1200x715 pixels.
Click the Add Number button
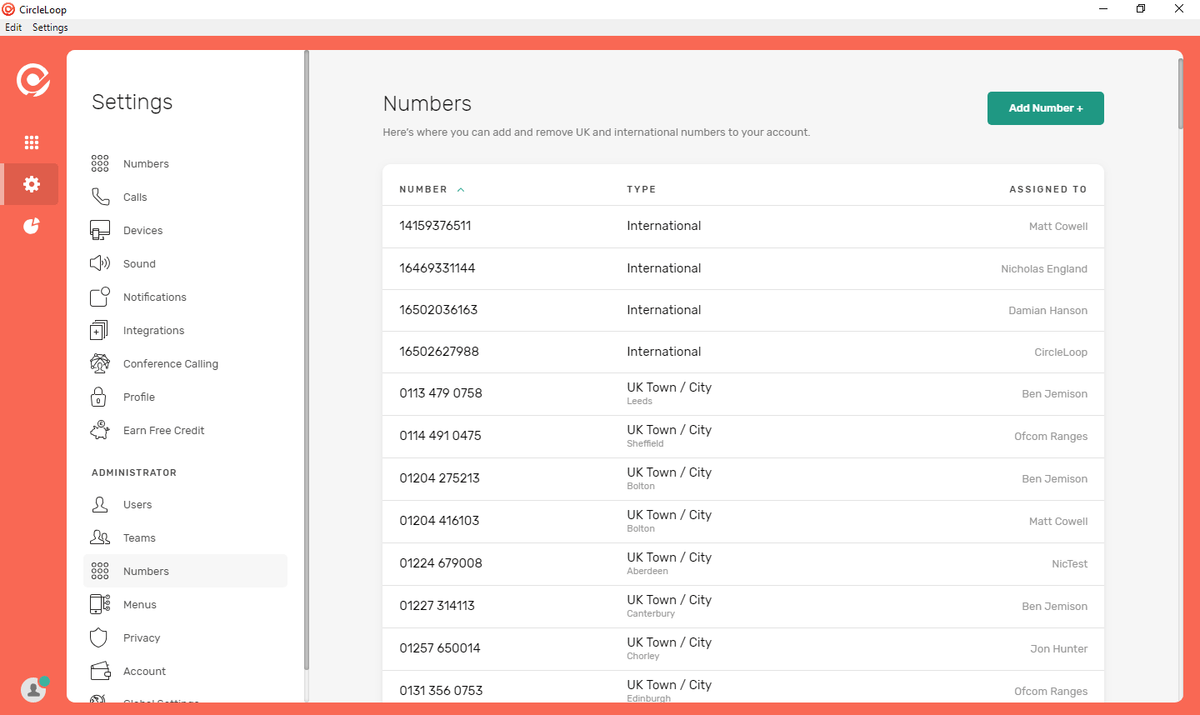pos(1045,108)
